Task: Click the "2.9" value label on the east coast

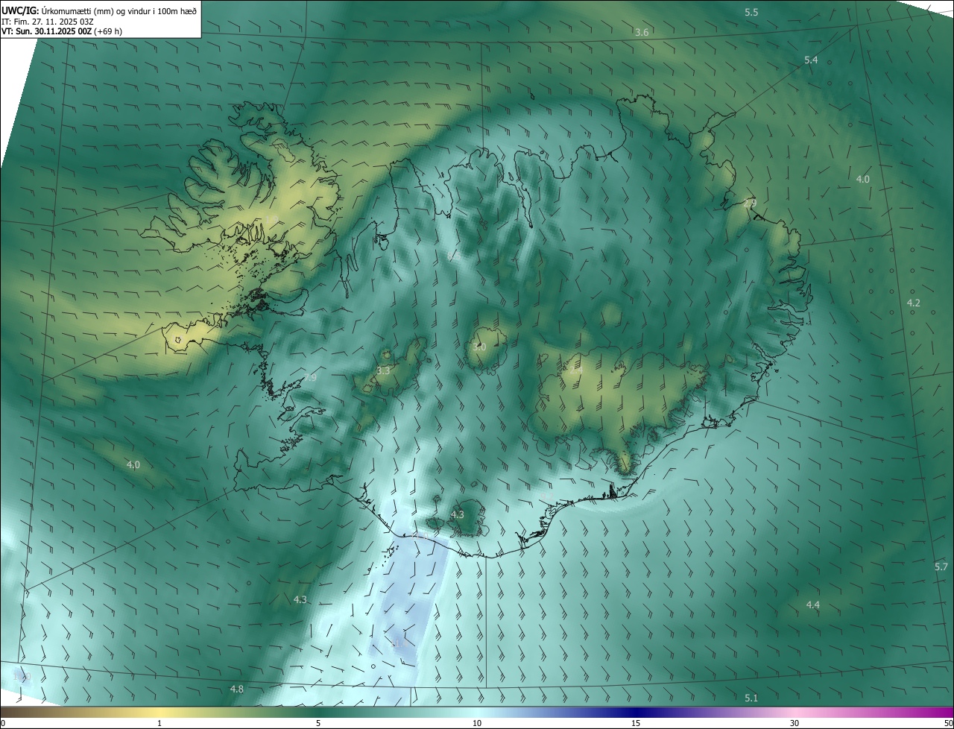Action: [750, 203]
